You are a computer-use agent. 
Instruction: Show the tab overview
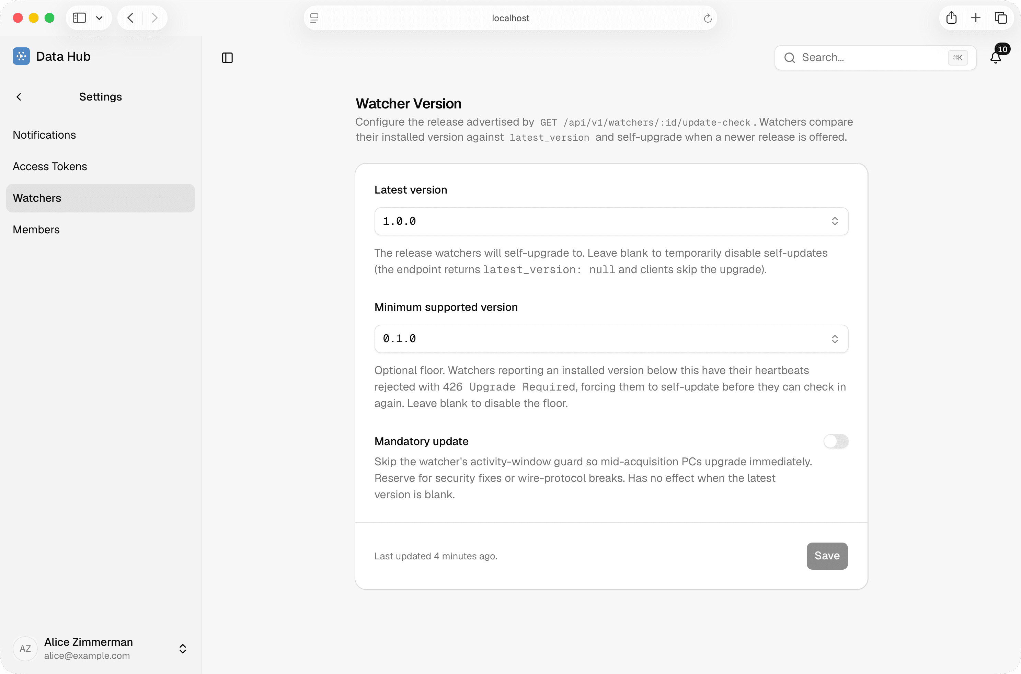coord(1000,18)
